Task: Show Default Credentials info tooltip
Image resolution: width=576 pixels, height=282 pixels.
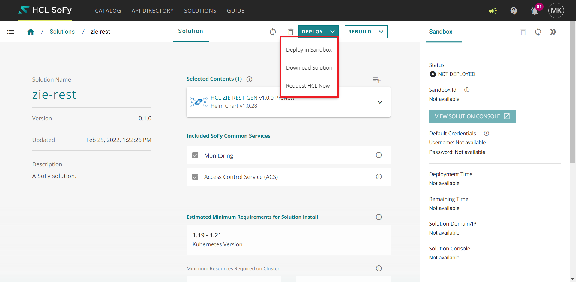Action: [487, 133]
